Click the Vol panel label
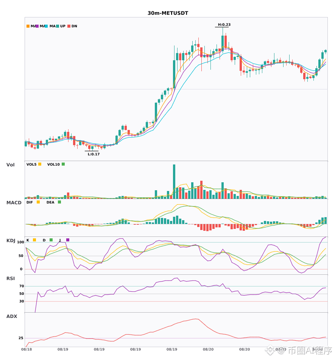This screenshot has width=335, height=360. click(x=10, y=164)
